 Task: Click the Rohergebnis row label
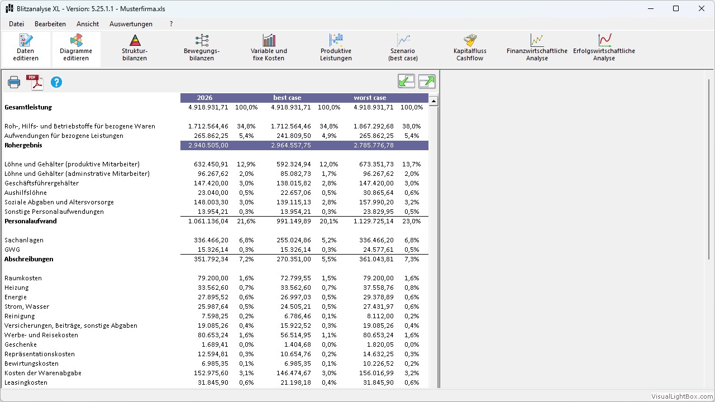point(23,145)
